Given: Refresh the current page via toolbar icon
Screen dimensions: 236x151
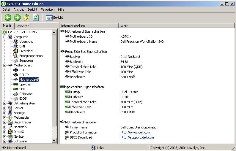Looking at the screenshot, I should tap(36, 18).
